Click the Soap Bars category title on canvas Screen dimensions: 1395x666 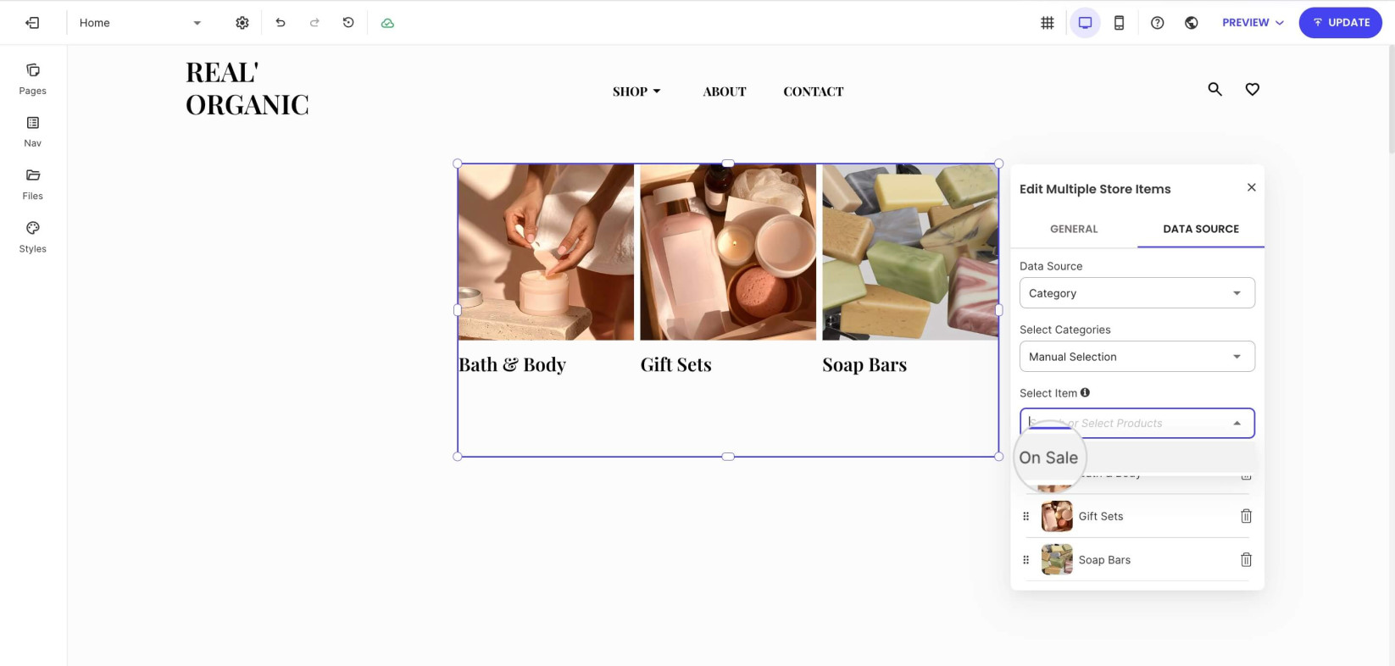(864, 364)
